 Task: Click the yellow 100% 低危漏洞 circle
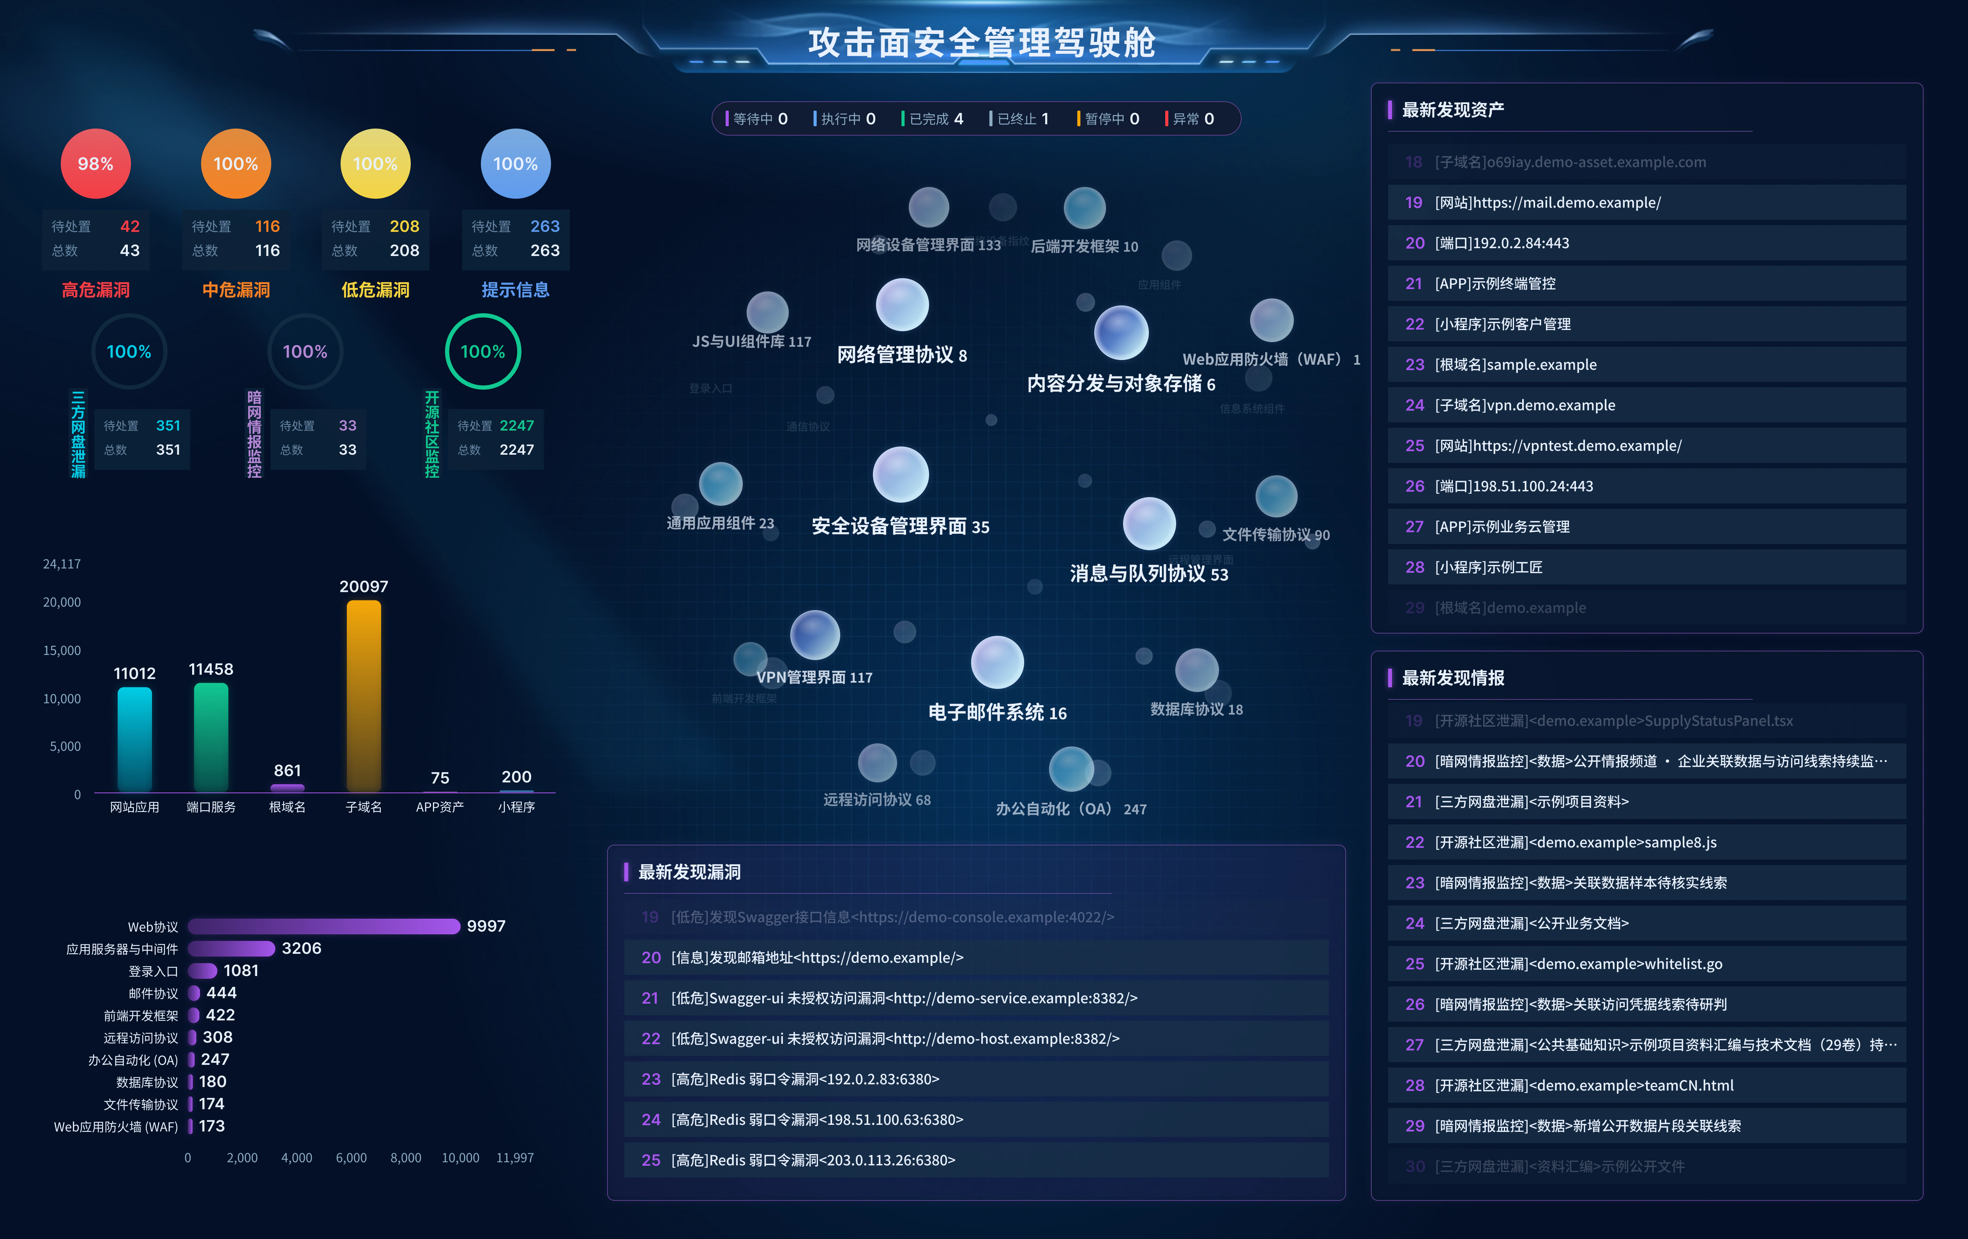[375, 164]
